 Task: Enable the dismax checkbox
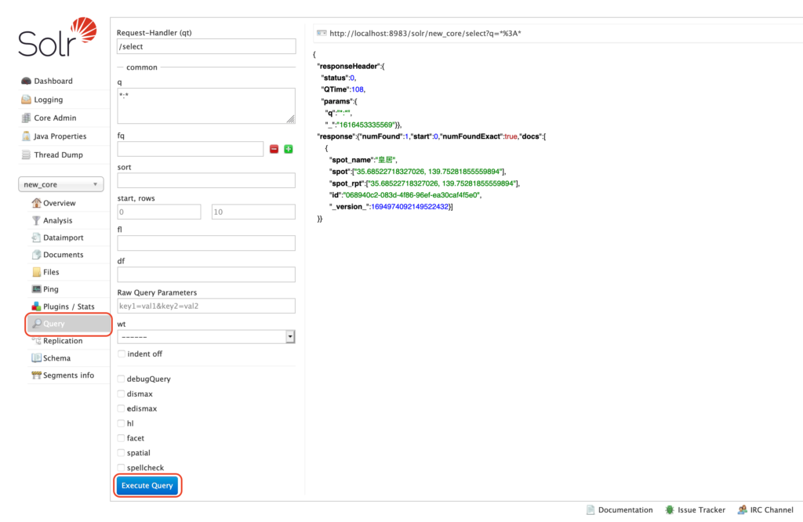[121, 393]
